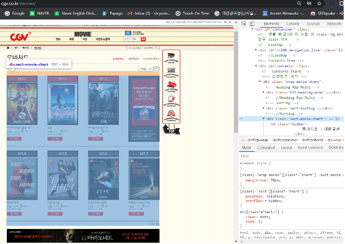Viewport: 345px width, 244px height.
Task: Collapse the div id="container" node
Action: coord(252,29)
